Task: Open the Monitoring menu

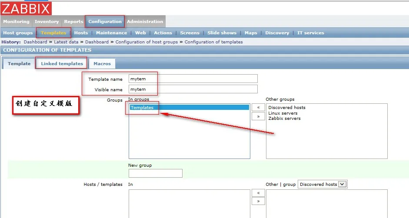Action: tap(16, 22)
